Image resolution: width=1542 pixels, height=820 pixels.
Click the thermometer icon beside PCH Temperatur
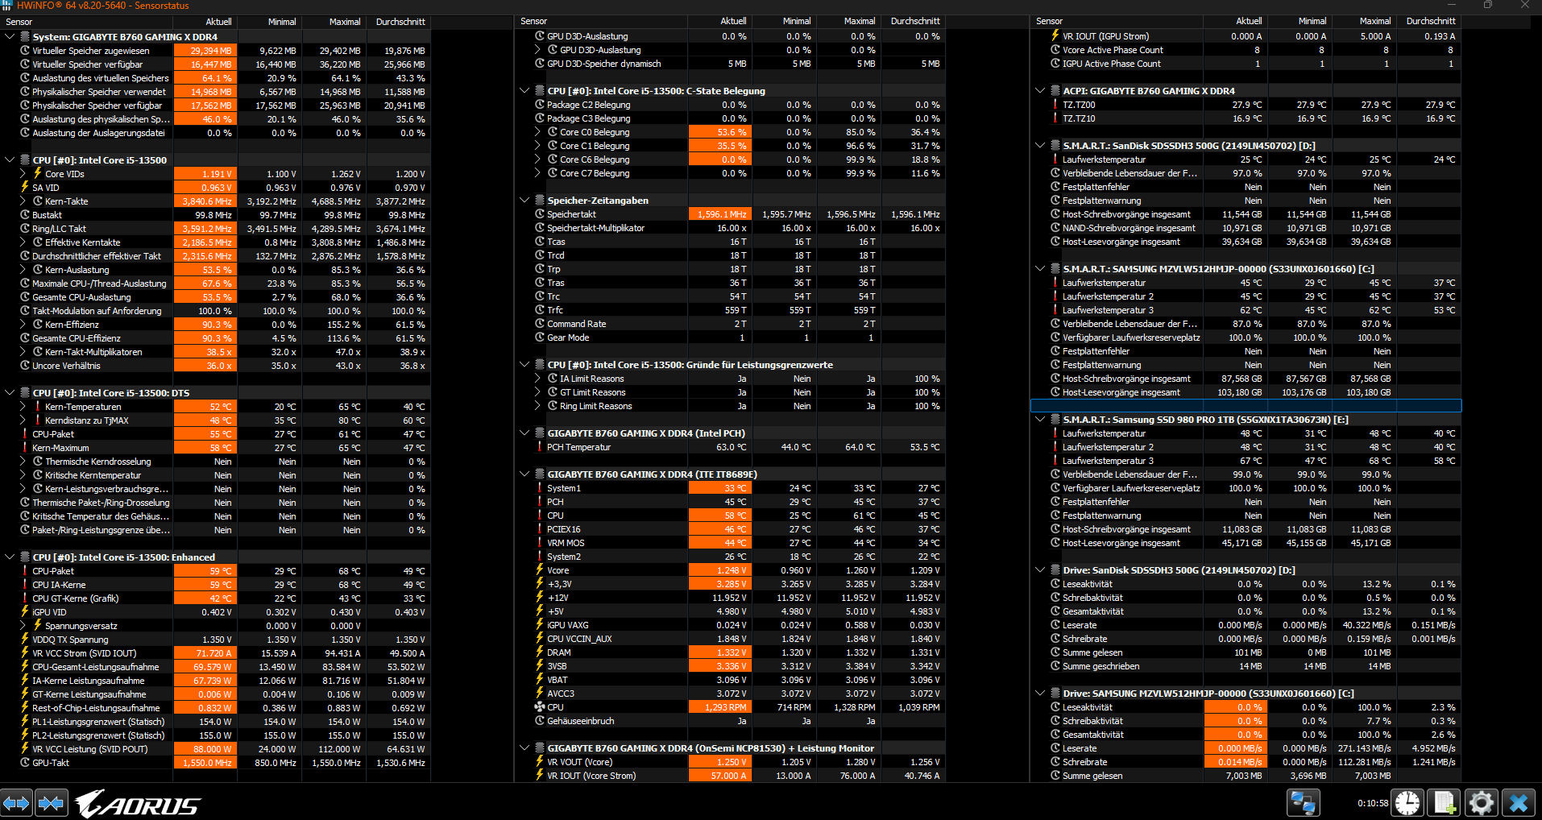(x=540, y=447)
